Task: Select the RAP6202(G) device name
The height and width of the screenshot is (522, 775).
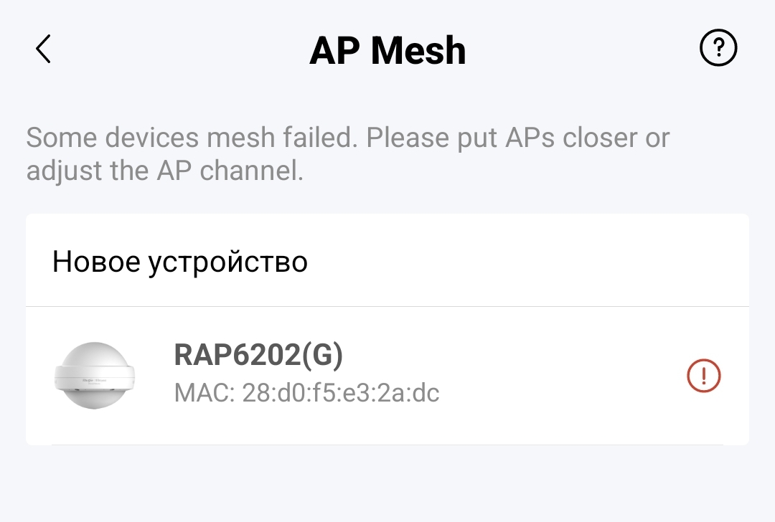Action: [x=258, y=355]
